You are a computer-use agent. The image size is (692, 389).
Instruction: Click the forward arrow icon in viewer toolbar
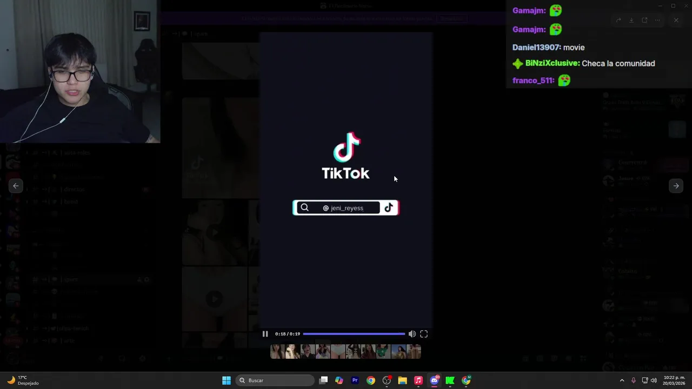(618, 21)
